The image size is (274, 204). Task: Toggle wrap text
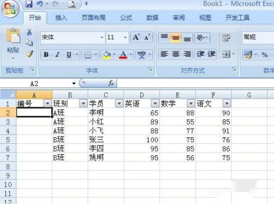tap(226, 38)
